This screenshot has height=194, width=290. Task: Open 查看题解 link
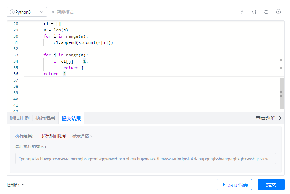coord(265,118)
